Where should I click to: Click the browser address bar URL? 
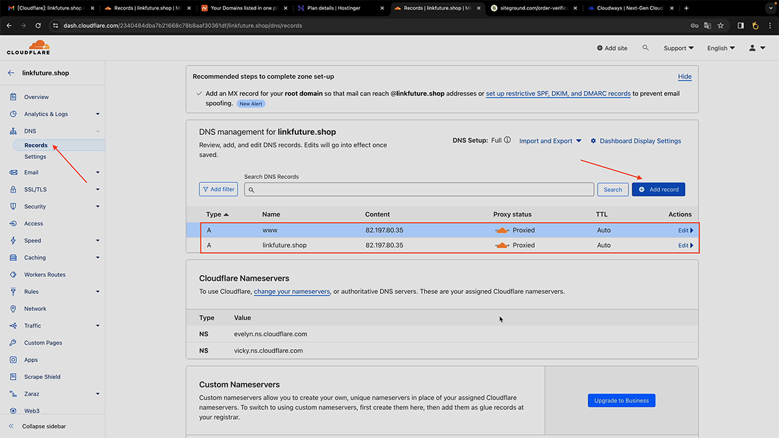(182, 26)
